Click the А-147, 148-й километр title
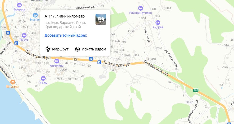 65,16
